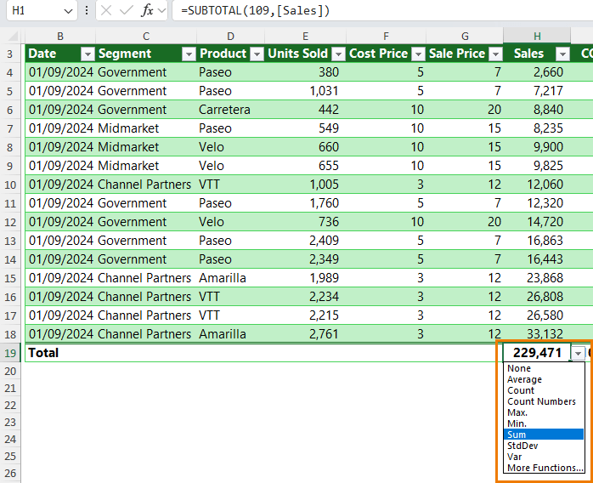Open the Date column filter dropdown

[88, 54]
